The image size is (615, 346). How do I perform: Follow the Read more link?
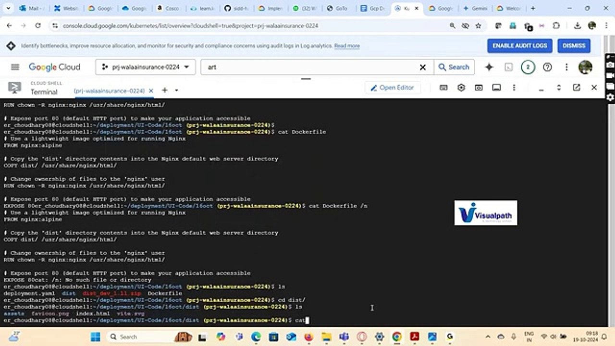[x=347, y=46]
